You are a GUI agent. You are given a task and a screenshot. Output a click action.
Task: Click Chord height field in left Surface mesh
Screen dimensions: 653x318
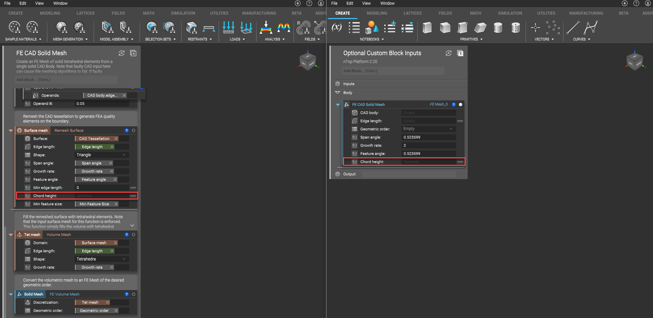pyautogui.click(x=102, y=196)
